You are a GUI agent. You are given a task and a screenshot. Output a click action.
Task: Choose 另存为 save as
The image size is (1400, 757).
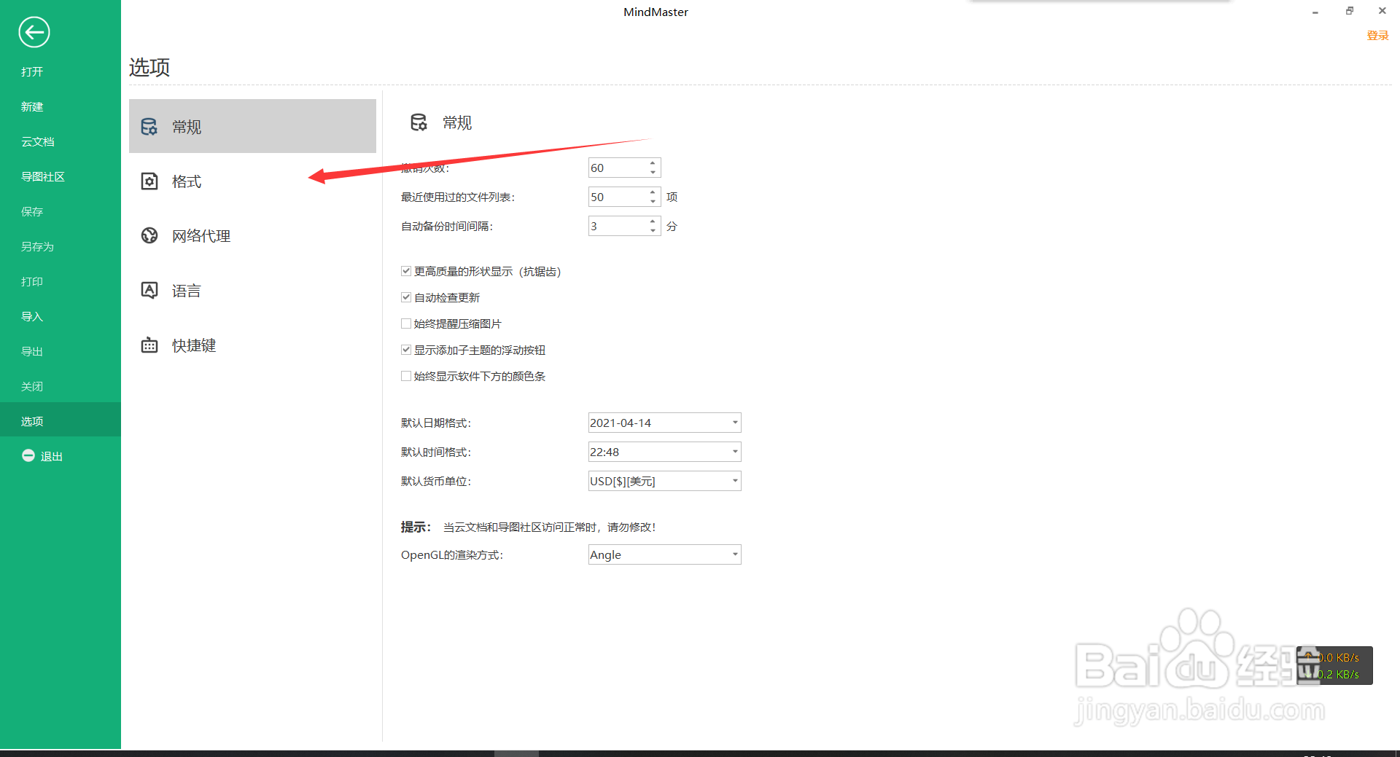point(37,246)
